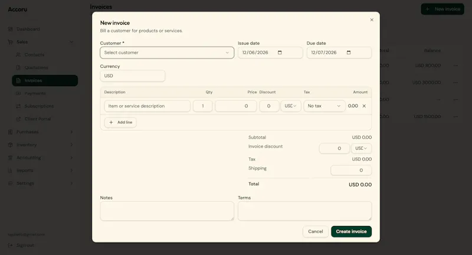Close the New invoice dialog with X
Viewport: 472px width, 255px height.
pos(372,20)
